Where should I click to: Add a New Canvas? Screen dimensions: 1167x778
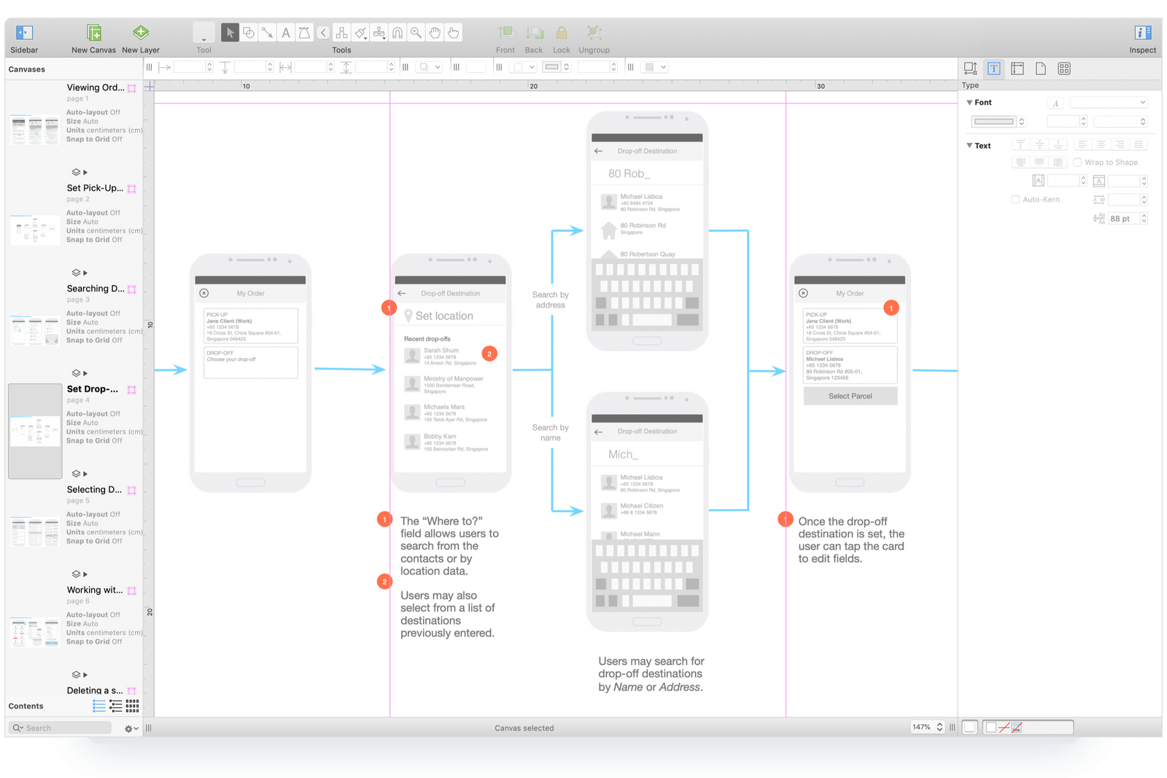93,33
